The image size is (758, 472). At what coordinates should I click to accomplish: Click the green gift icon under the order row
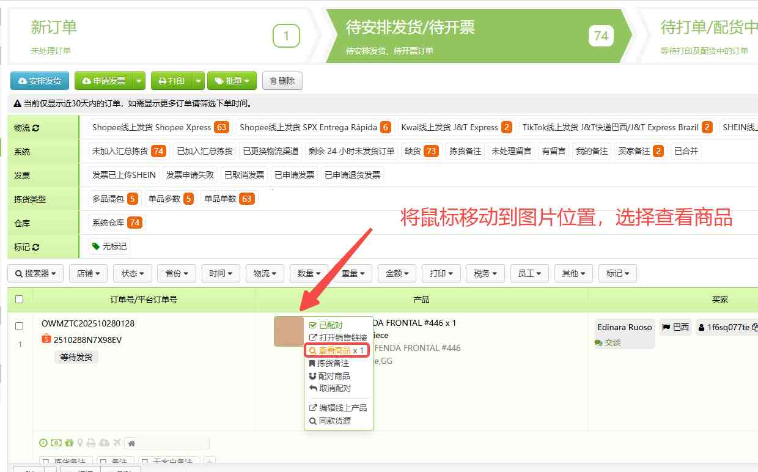[68, 443]
